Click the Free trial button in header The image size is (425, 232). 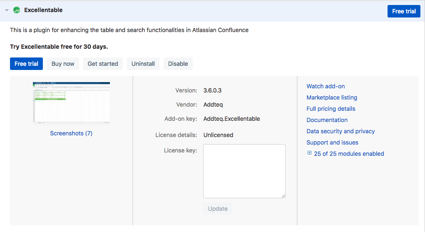coord(404,11)
